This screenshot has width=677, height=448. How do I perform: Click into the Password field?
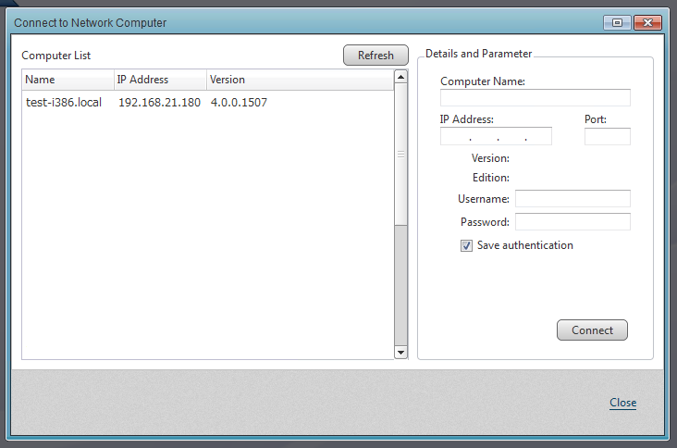(572, 222)
